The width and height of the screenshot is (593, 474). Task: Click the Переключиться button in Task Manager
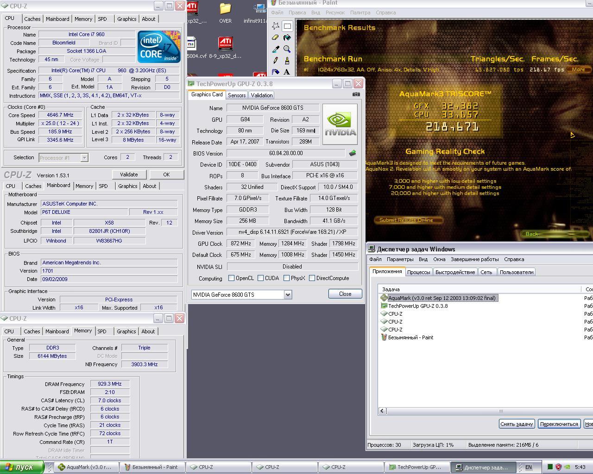559,424
